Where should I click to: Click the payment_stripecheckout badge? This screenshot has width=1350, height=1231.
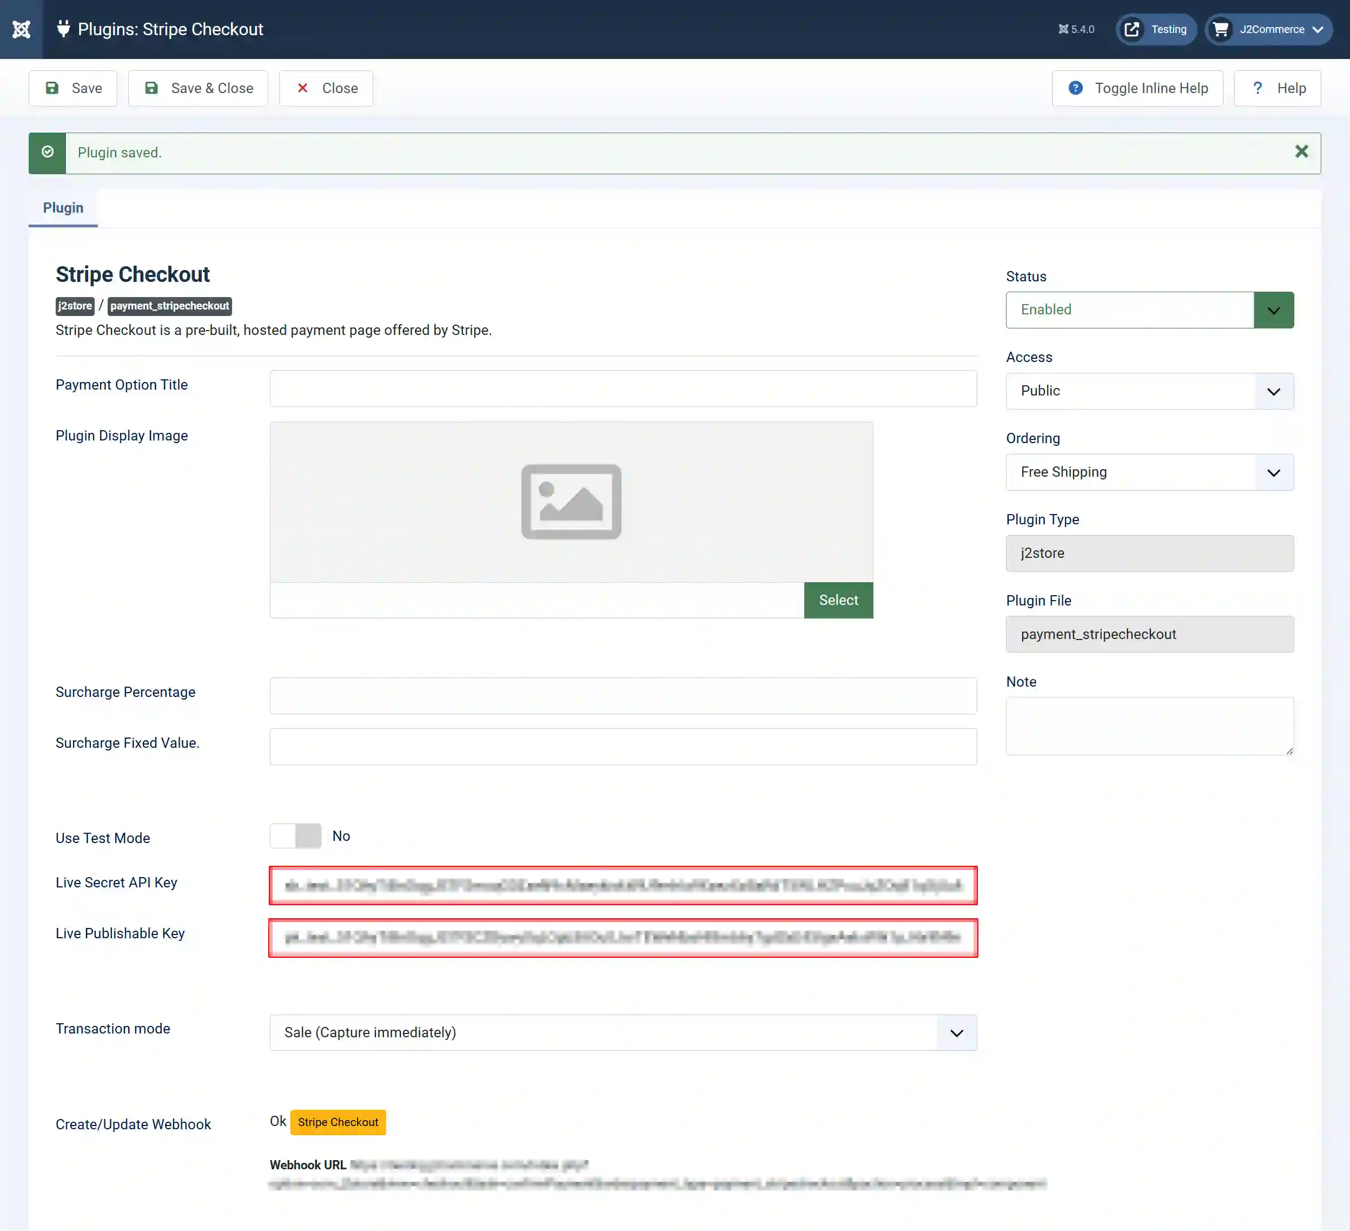point(169,306)
